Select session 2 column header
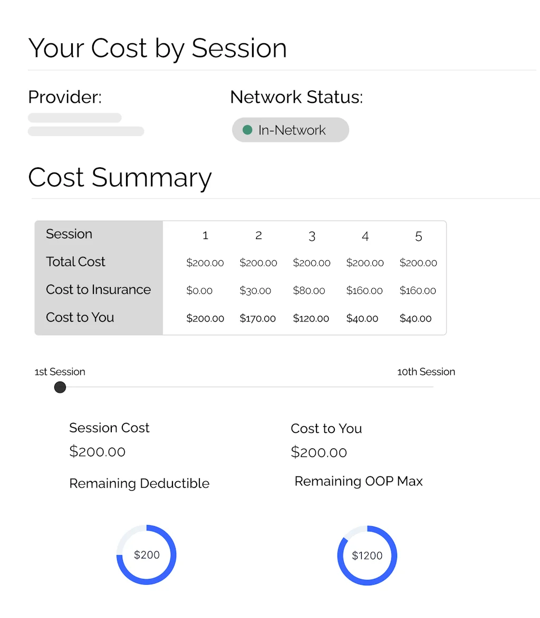540x618 pixels. (258, 235)
